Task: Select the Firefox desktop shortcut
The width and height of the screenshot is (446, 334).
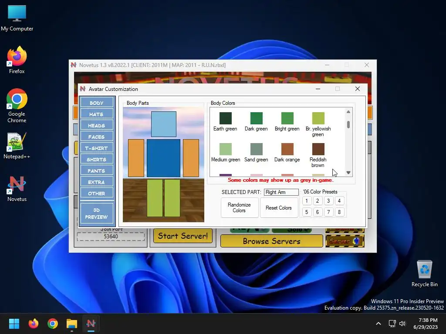Action: coord(17,60)
